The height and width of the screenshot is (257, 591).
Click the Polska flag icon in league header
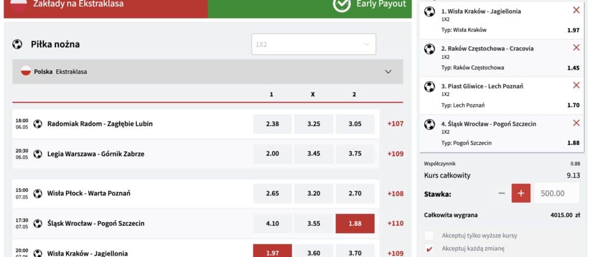click(x=25, y=71)
